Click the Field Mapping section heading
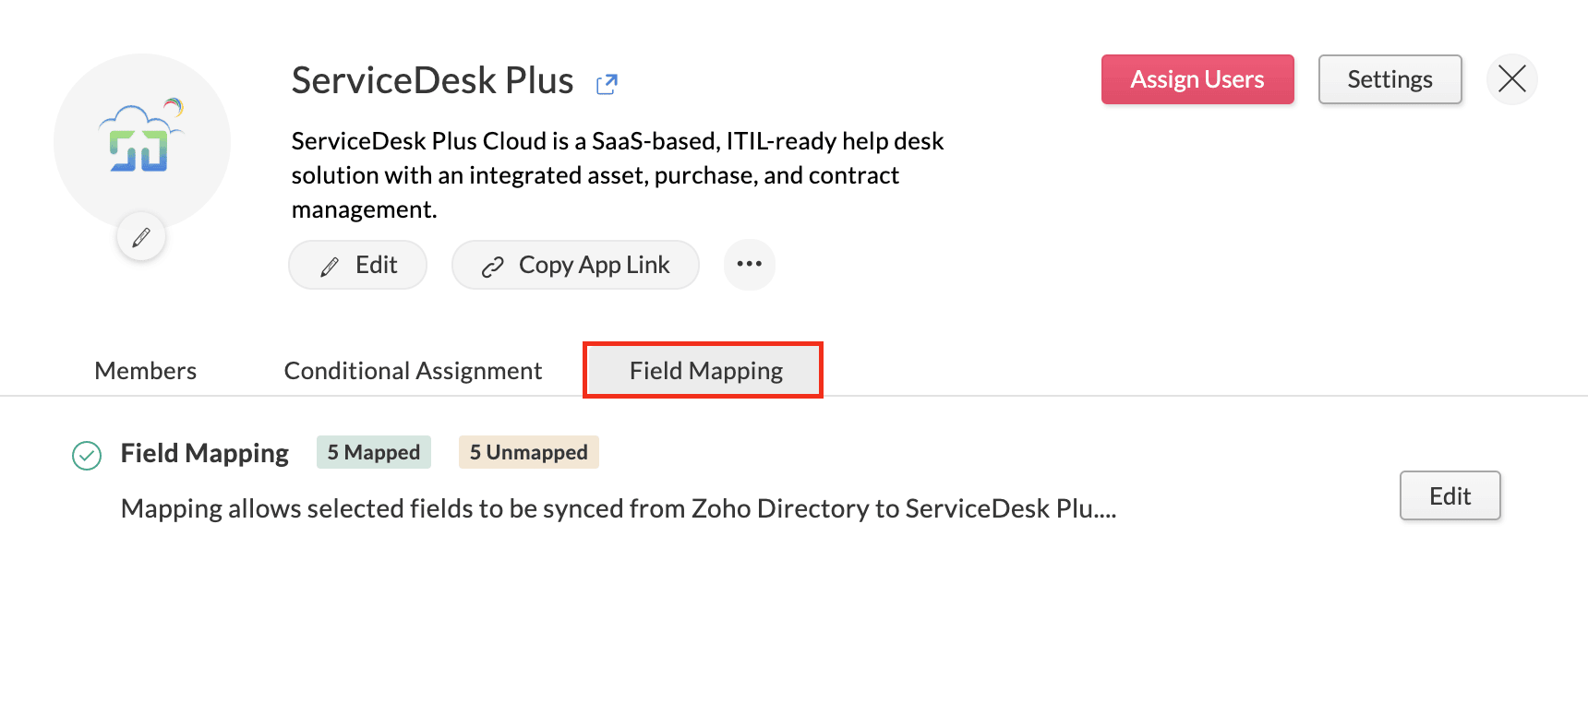This screenshot has width=1588, height=727. [205, 453]
